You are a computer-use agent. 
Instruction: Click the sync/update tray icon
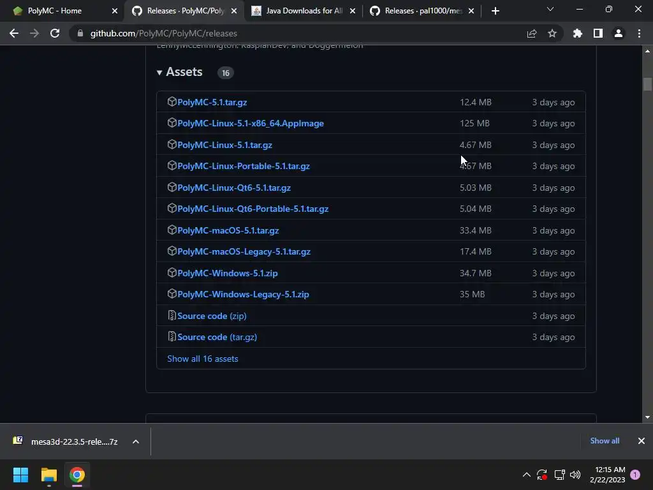pos(542,475)
